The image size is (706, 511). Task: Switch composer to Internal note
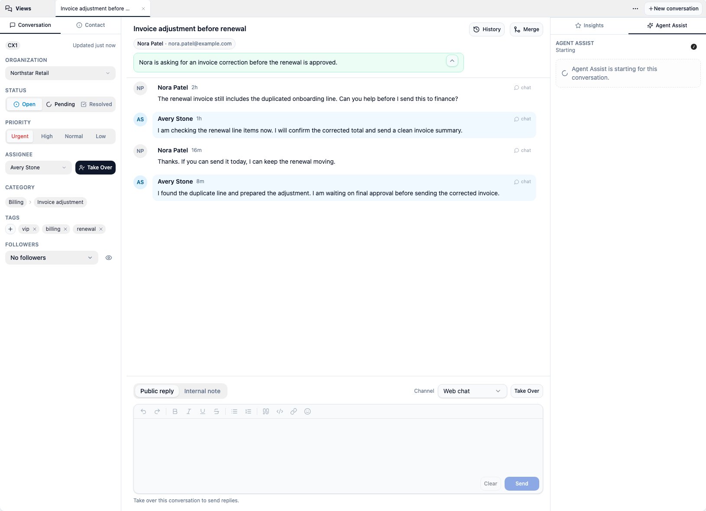[202, 391]
